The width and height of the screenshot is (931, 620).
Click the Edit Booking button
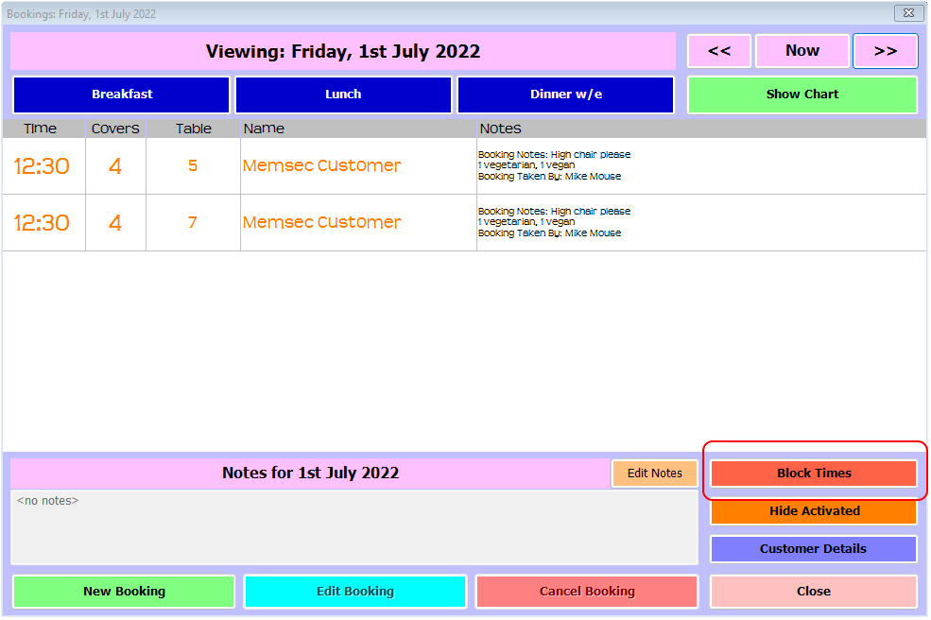[x=355, y=592]
